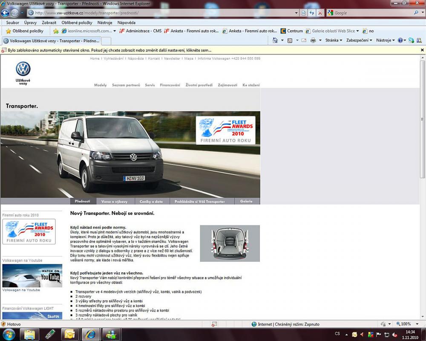Click the Newsletter top link
Image resolution: width=426 pixels, height=341 pixels.
click(172, 58)
